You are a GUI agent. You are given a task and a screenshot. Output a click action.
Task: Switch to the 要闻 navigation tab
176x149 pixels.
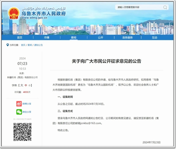tap(74, 38)
